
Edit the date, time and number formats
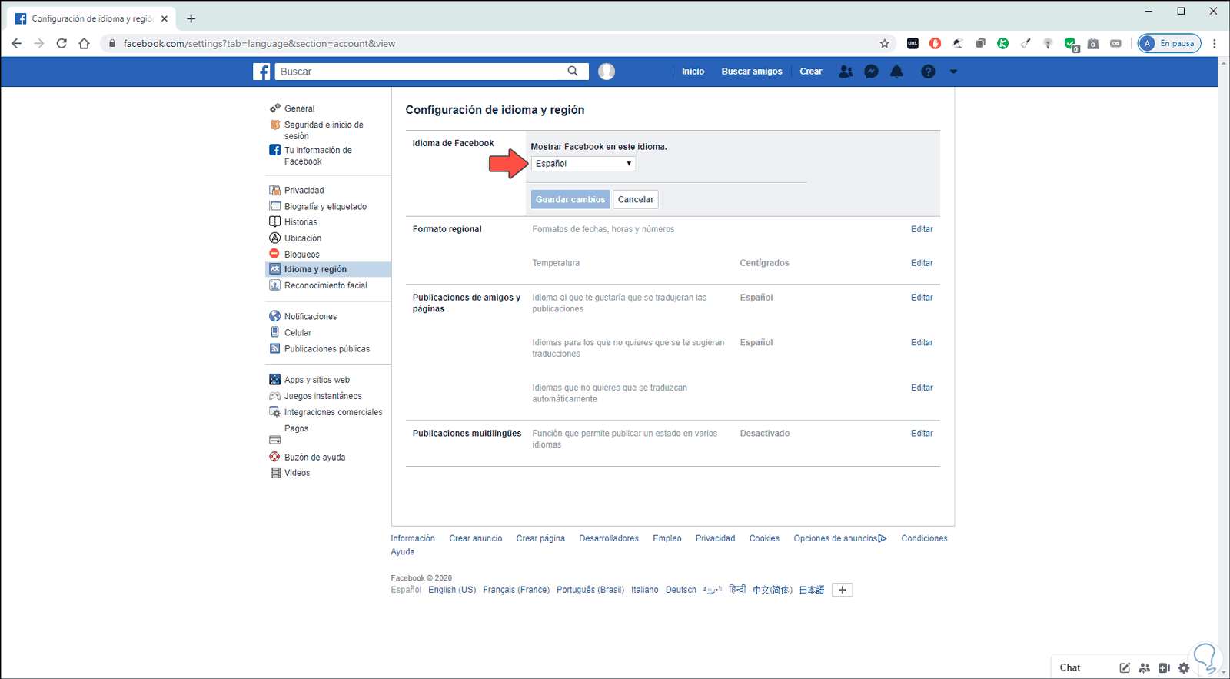(x=922, y=229)
